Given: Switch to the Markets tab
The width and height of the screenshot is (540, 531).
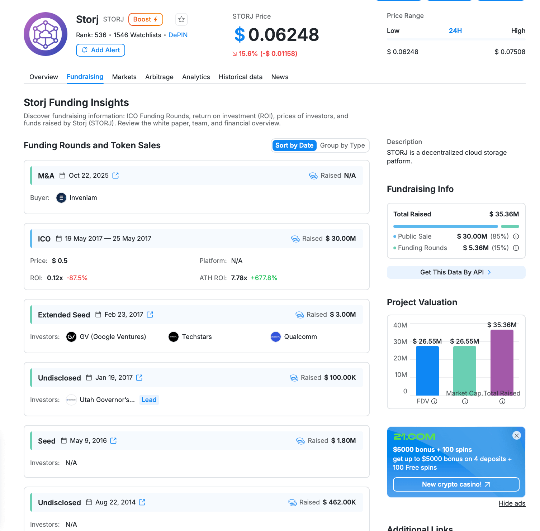Looking at the screenshot, I should click(124, 77).
